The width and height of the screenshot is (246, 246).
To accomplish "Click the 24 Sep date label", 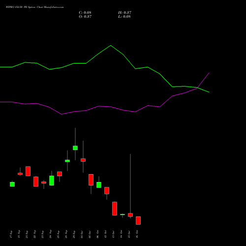I will (x=51, y=234).
